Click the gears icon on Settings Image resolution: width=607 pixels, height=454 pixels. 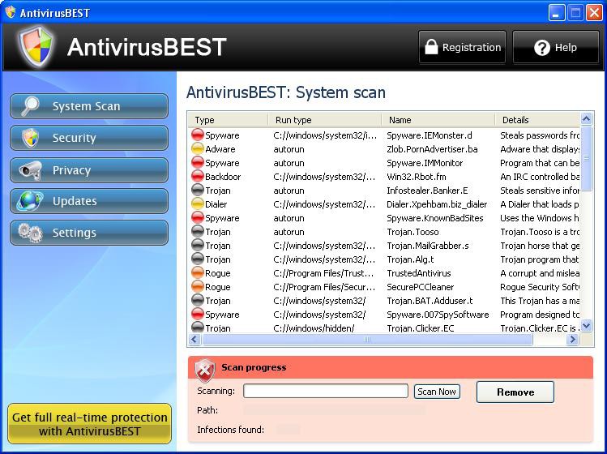pyautogui.click(x=30, y=233)
